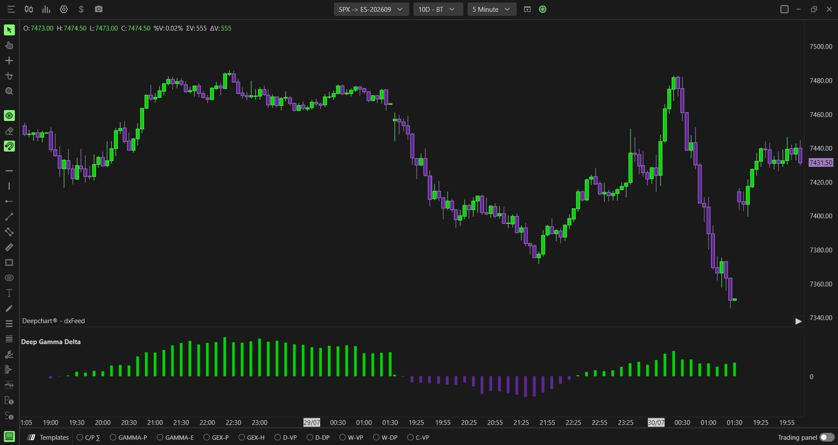The height and width of the screenshot is (445, 838).
Task: Select the trend line drawing tool
Action: (x=9, y=217)
